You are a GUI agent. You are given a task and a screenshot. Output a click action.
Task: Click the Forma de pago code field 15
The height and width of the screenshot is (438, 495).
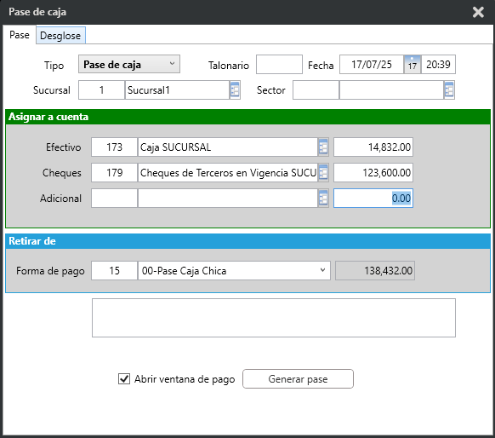[x=114, y=271]
